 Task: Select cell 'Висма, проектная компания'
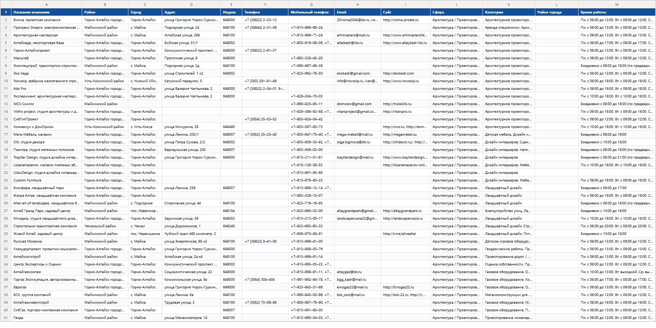coord(47,20)
